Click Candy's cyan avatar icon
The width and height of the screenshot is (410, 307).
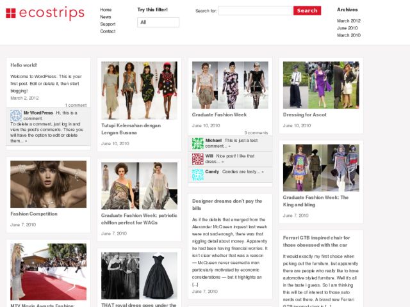(x=198, y=175)
